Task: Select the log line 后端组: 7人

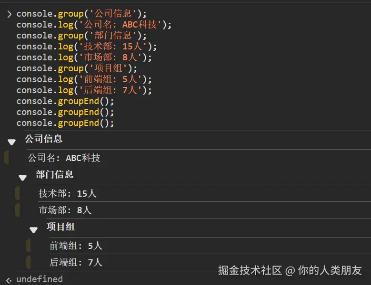Action: pyautogui.click(x=76, y=262)
